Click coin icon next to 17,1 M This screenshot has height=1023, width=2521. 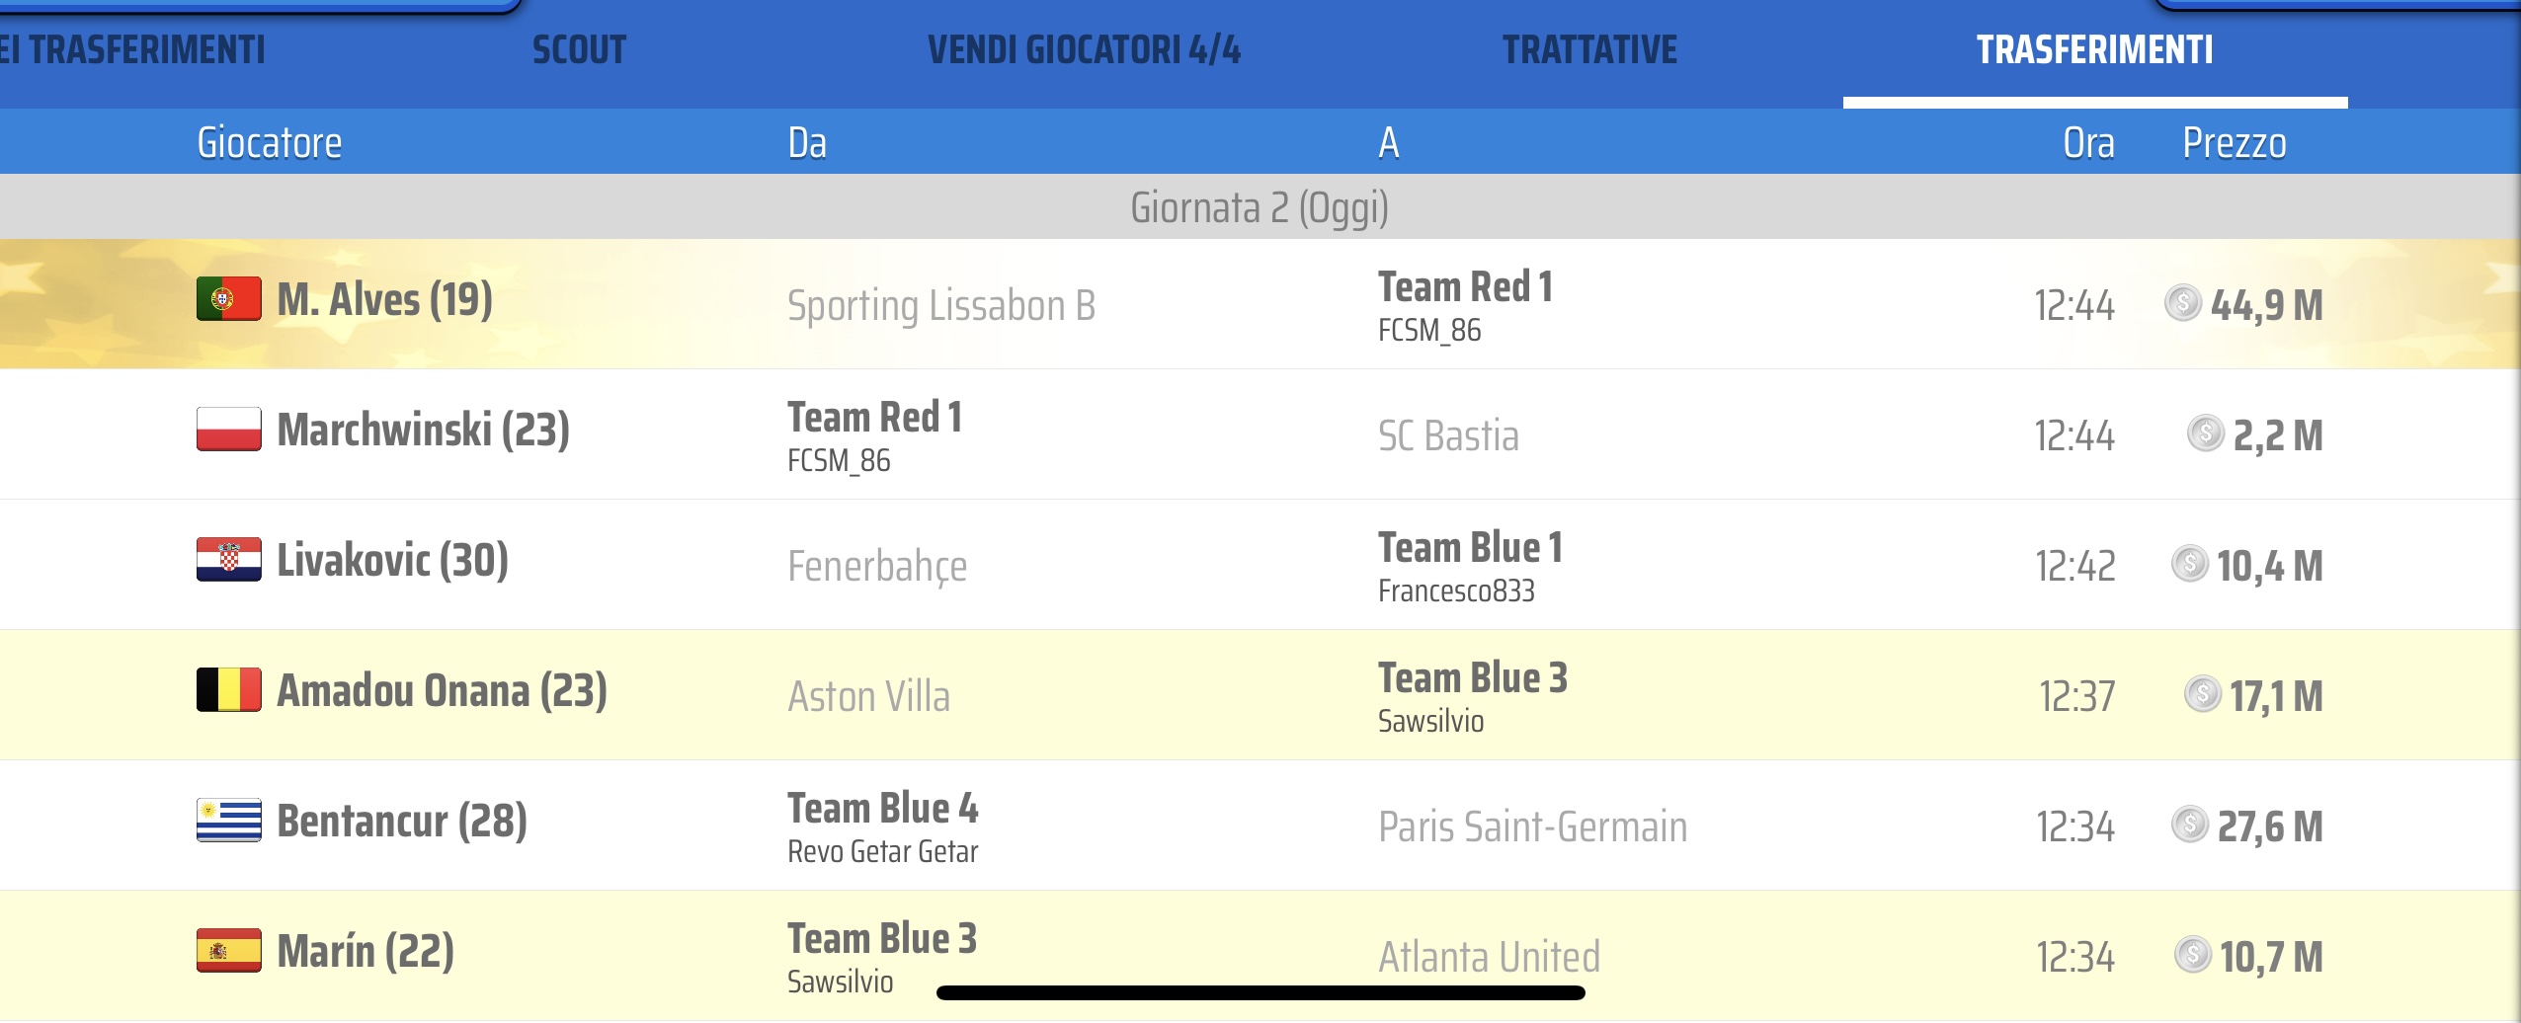(2202, 694)
